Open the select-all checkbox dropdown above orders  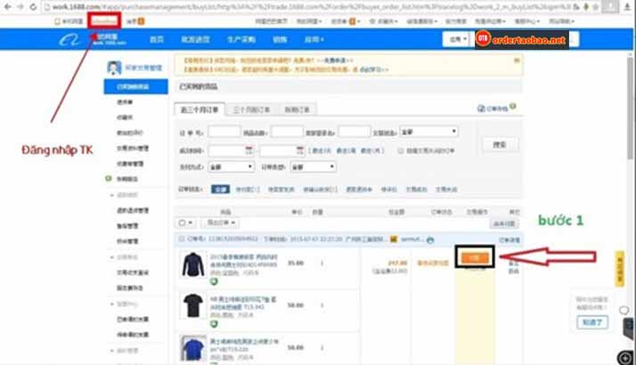[186, 223]
